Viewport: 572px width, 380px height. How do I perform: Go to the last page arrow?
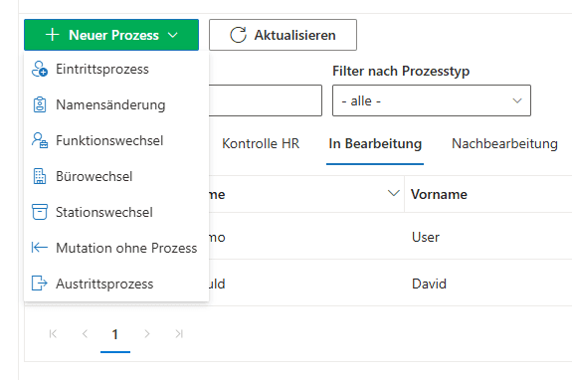(179, 333)
